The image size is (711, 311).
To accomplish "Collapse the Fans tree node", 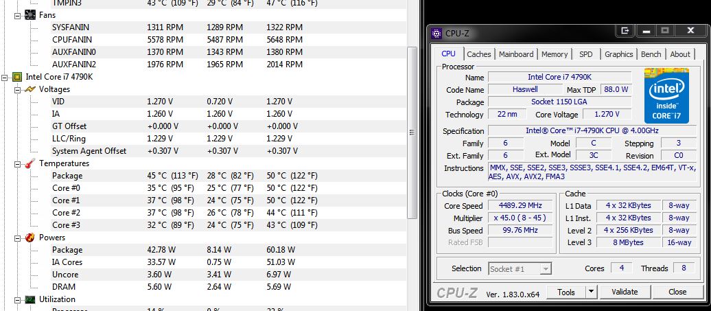I will click(x=18, y=15).
